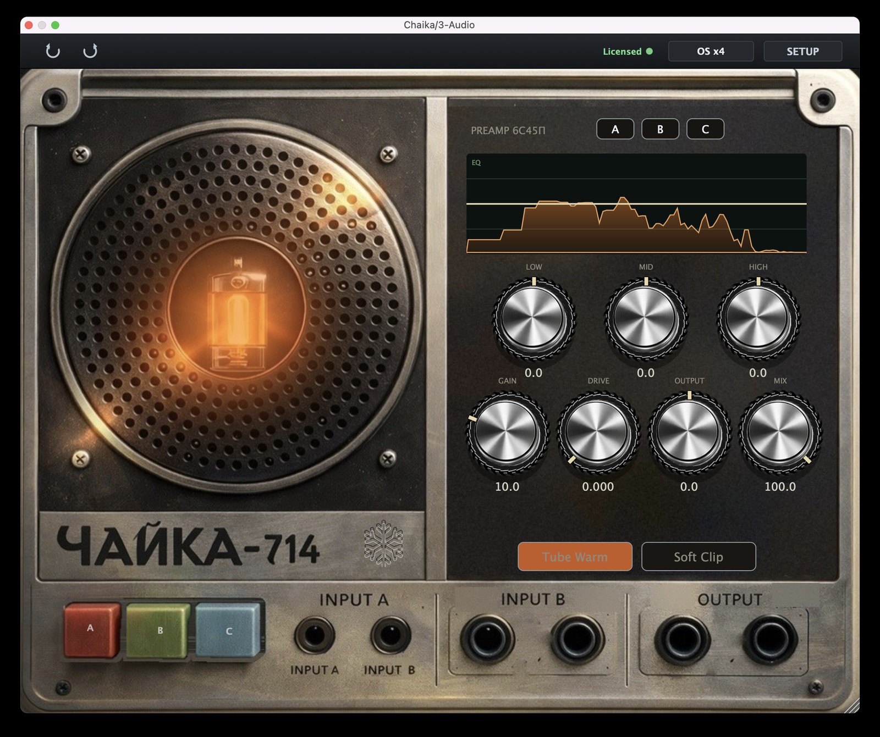Click the DRIVE knob
The image size is (880, 737).
pos(598,432)
